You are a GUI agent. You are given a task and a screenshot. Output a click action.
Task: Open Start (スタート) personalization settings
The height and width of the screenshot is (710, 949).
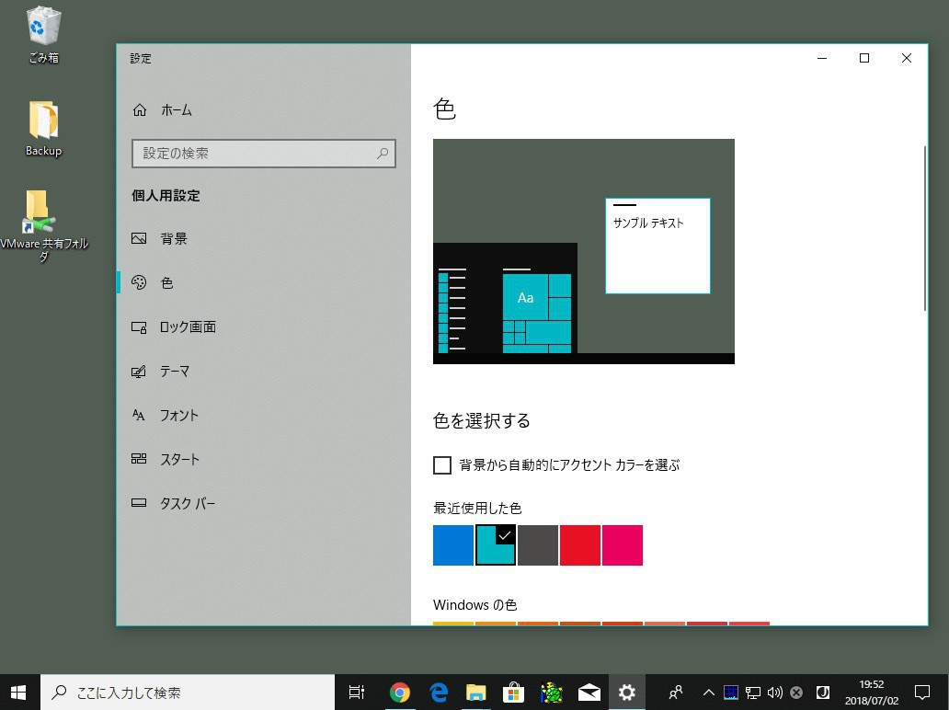[178, 460]
